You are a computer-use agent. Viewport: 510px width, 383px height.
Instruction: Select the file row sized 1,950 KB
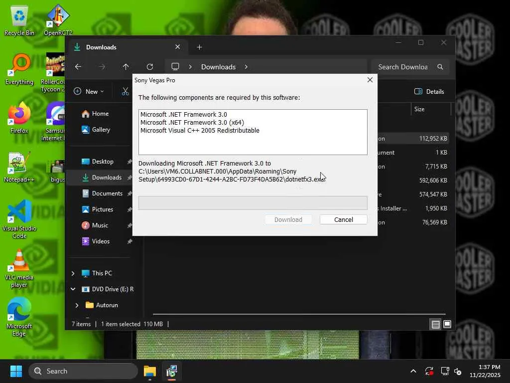coord(413,208)
